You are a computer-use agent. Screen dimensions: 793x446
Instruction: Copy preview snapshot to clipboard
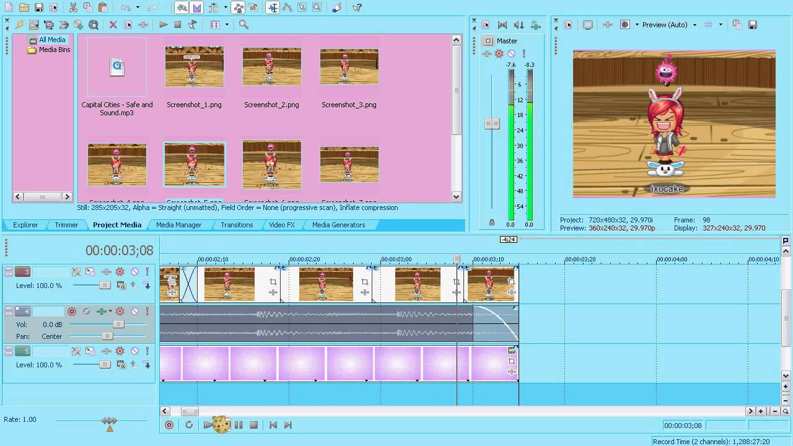pos(737,25)
